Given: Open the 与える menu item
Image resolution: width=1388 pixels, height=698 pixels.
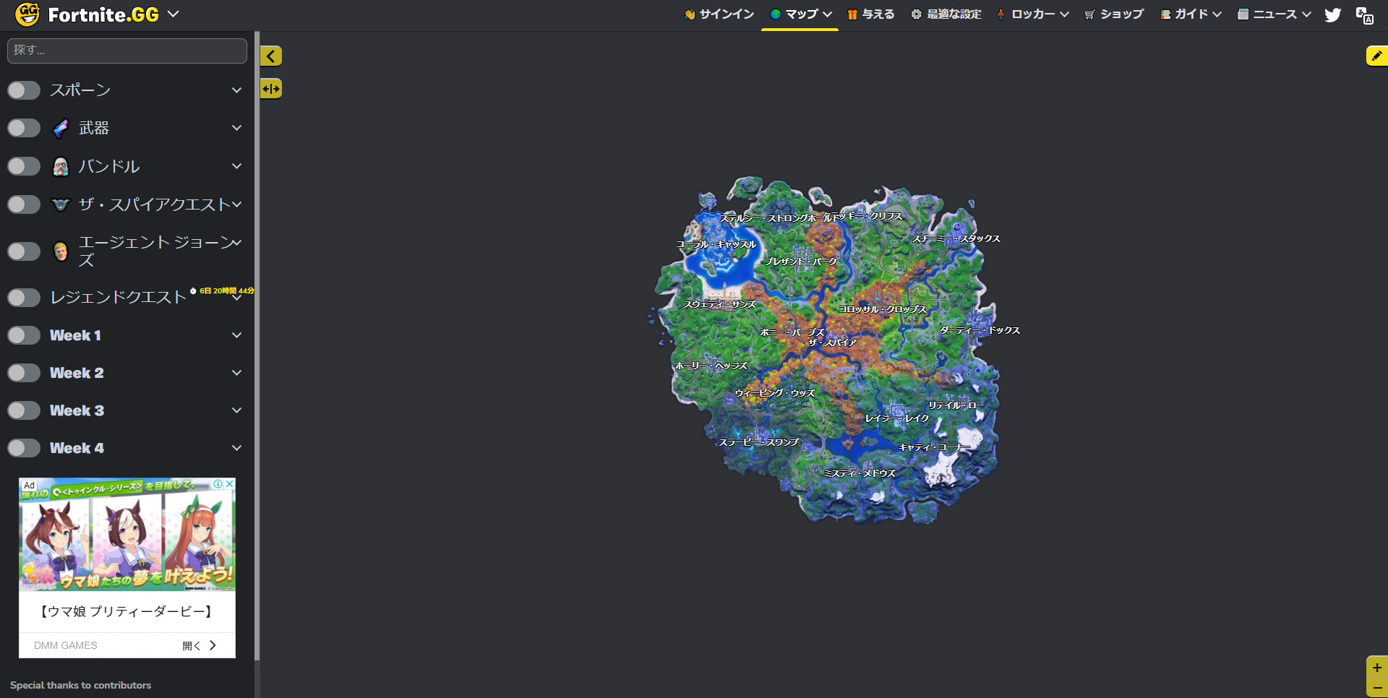Looking at the screenshot, I should click(871, 14).
